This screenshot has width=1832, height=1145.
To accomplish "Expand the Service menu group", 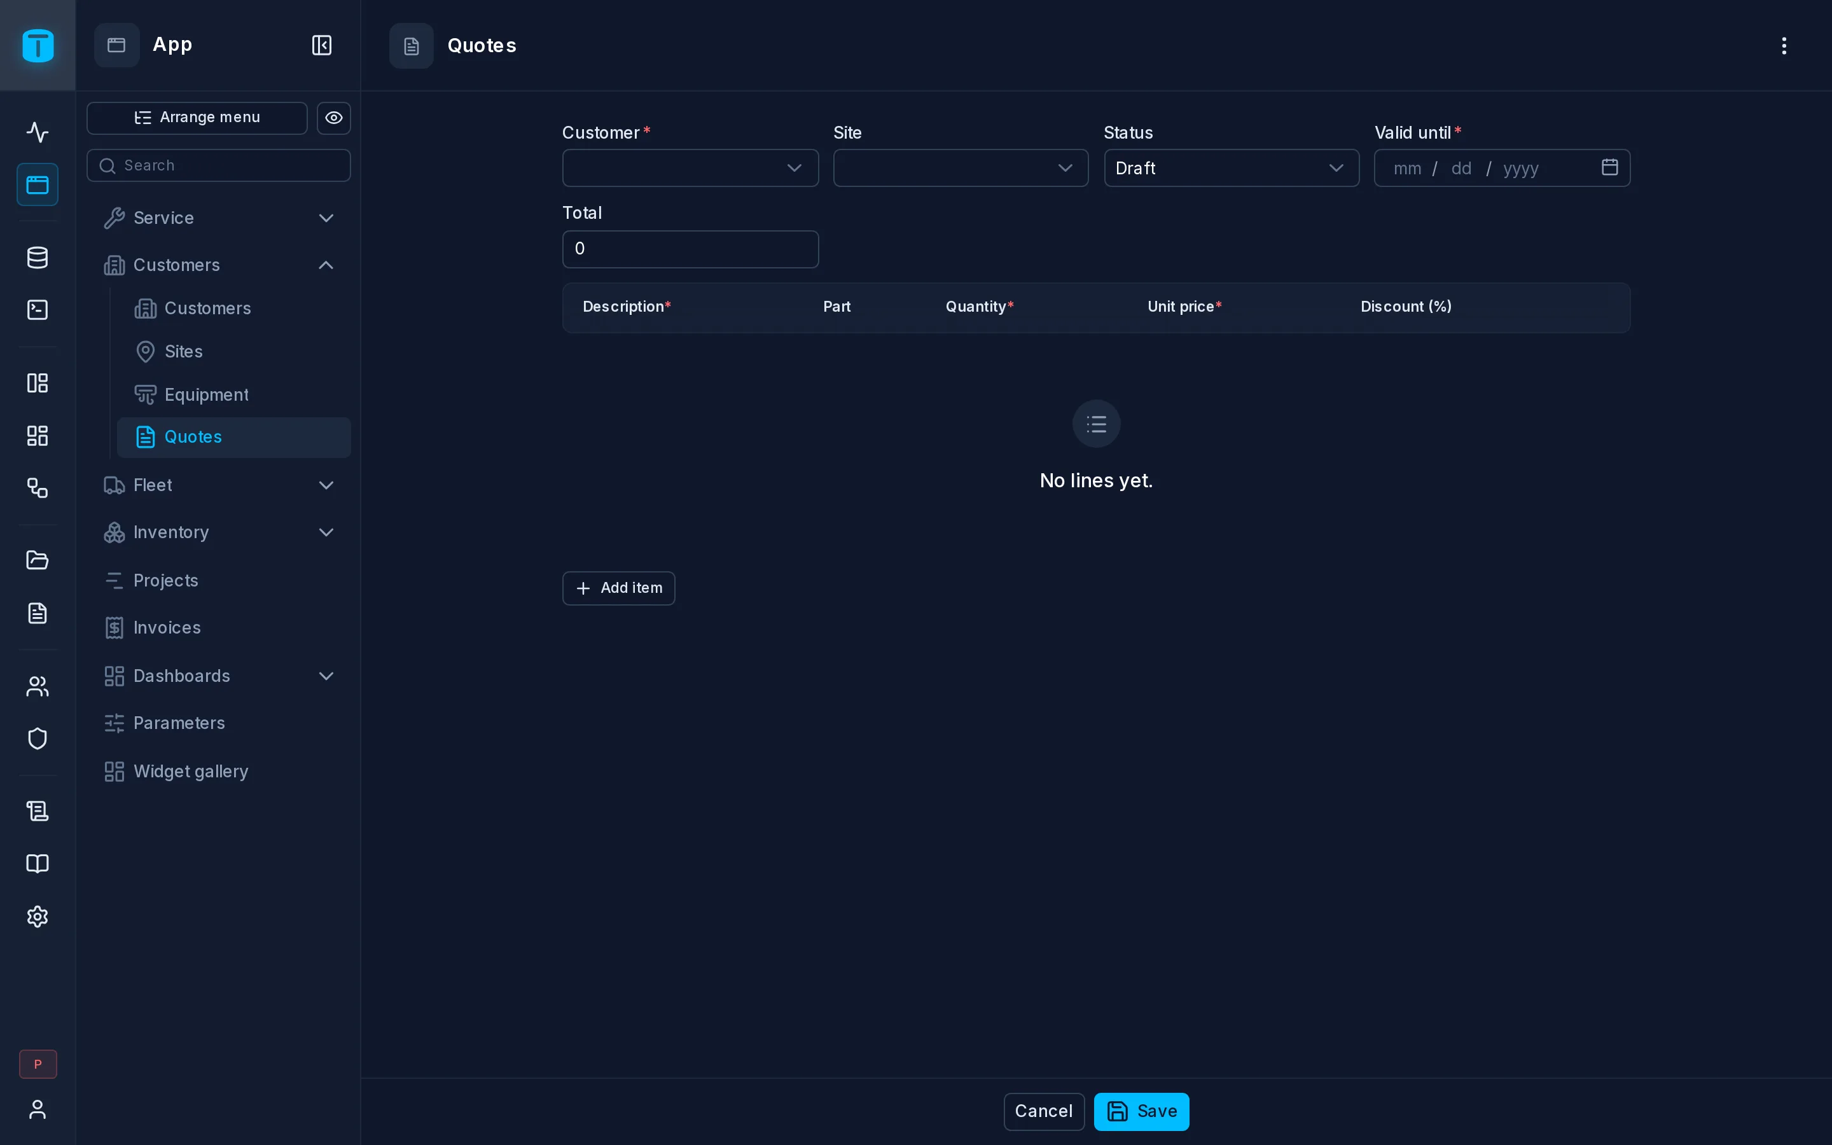I will (219, 218).
